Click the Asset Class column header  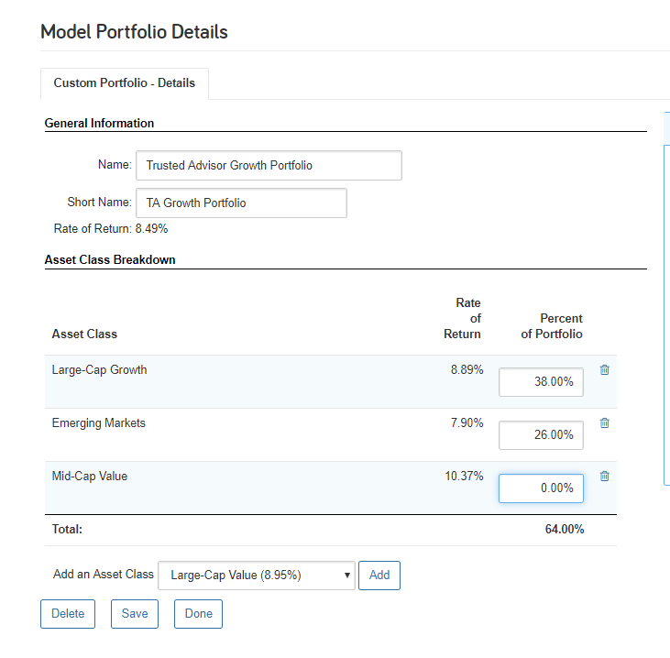pyautogui.click(x=84, y=334)
